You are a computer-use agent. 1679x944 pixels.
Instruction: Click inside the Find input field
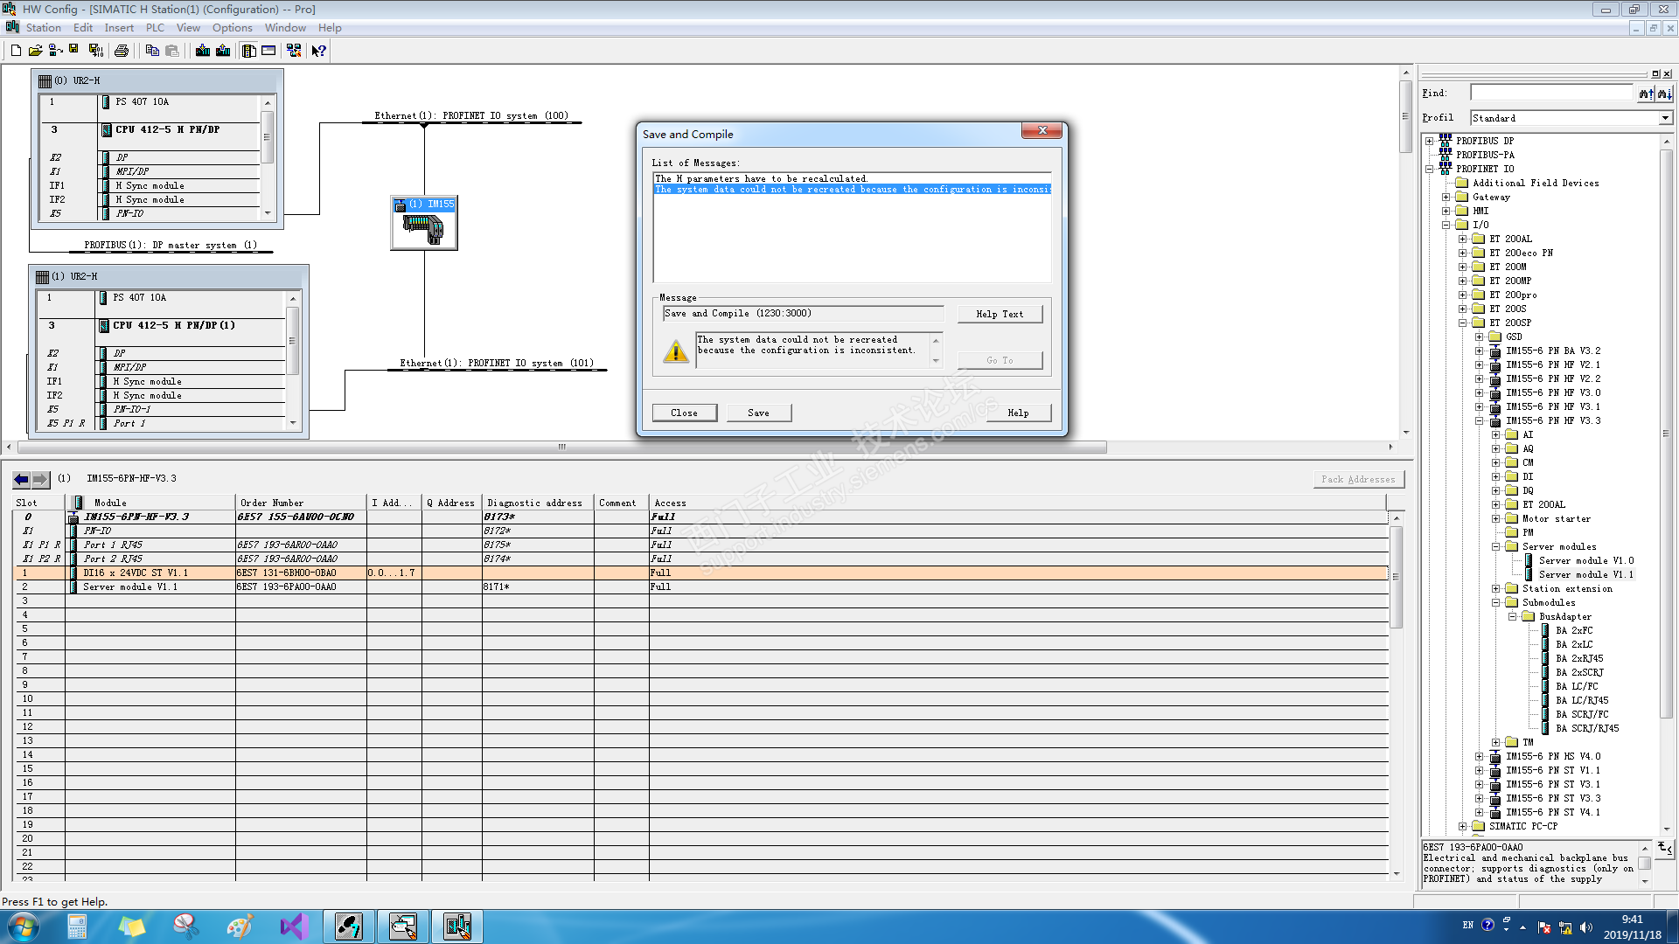pyautogui.click(x=1551, y=93)
